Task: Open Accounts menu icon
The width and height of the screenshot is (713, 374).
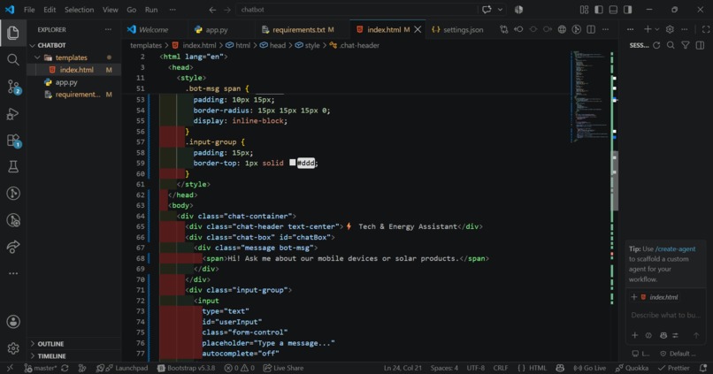Action: coord(12,322)
